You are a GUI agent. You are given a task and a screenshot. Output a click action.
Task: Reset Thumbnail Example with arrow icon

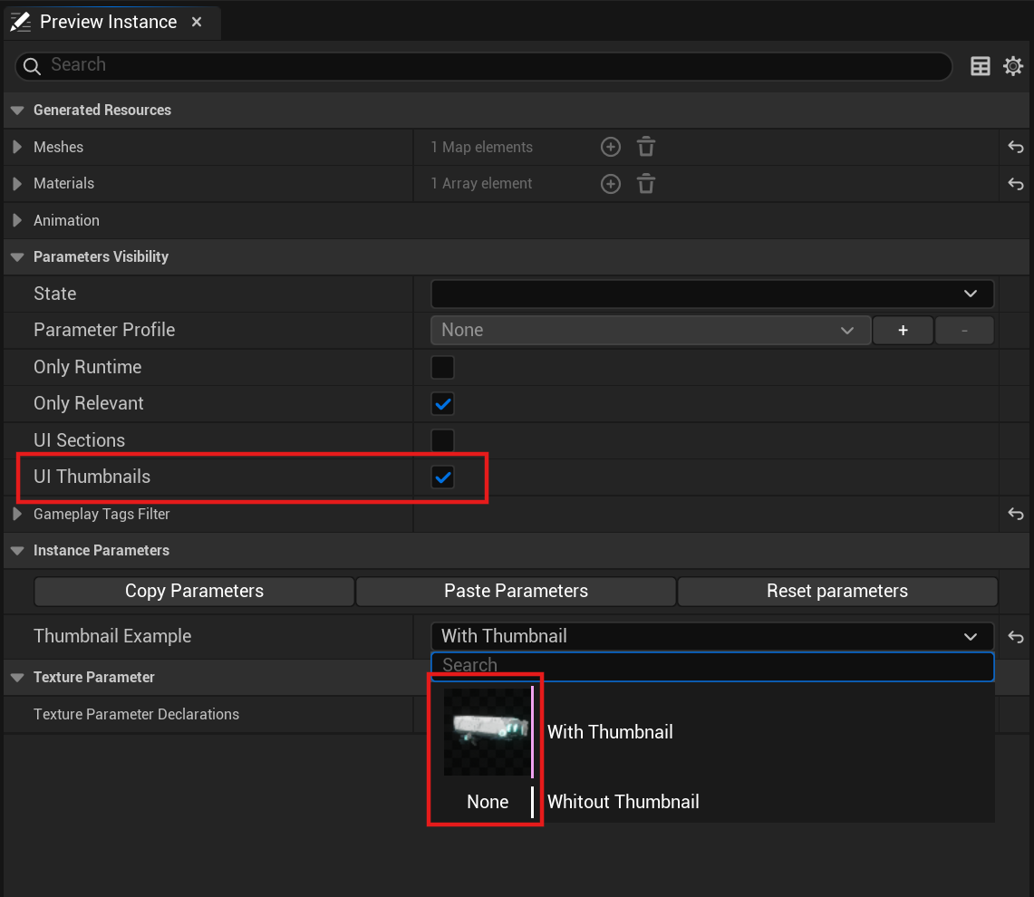[x=1016, y=636]
